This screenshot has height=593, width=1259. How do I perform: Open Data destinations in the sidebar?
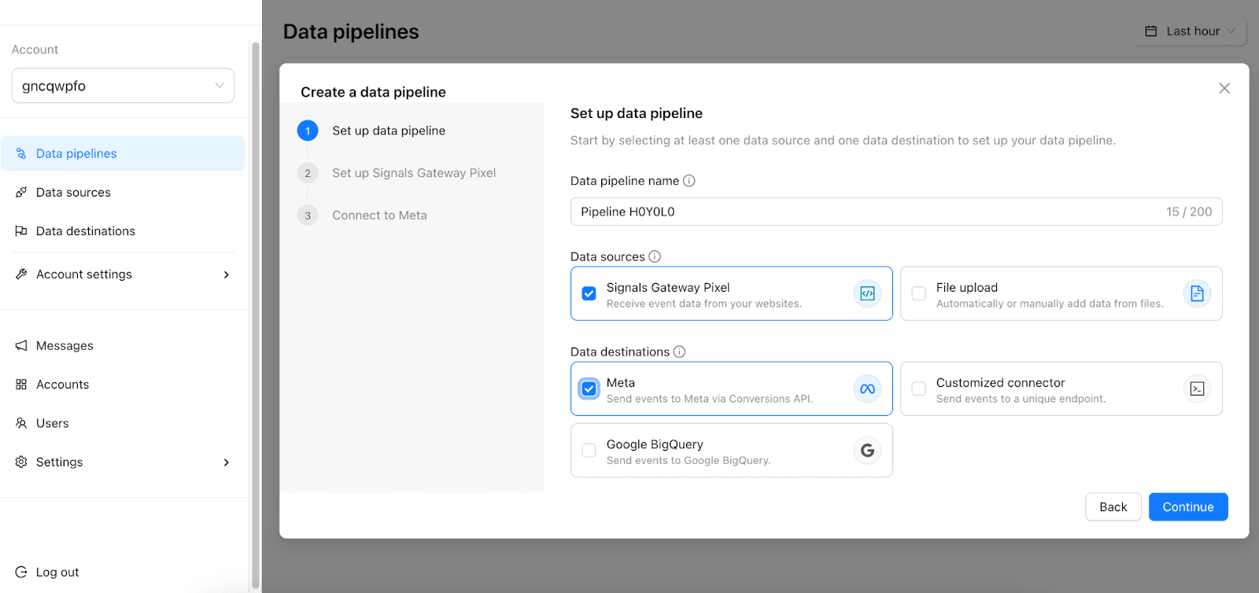point(123,231)
